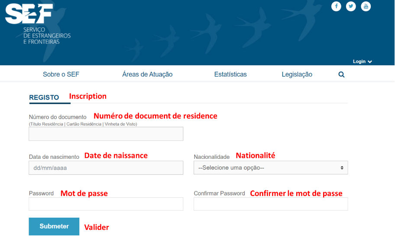The height and width of the screenshot is (238, 395).
Task: Click the Data de nascimento date field
Action: (106, 168)
